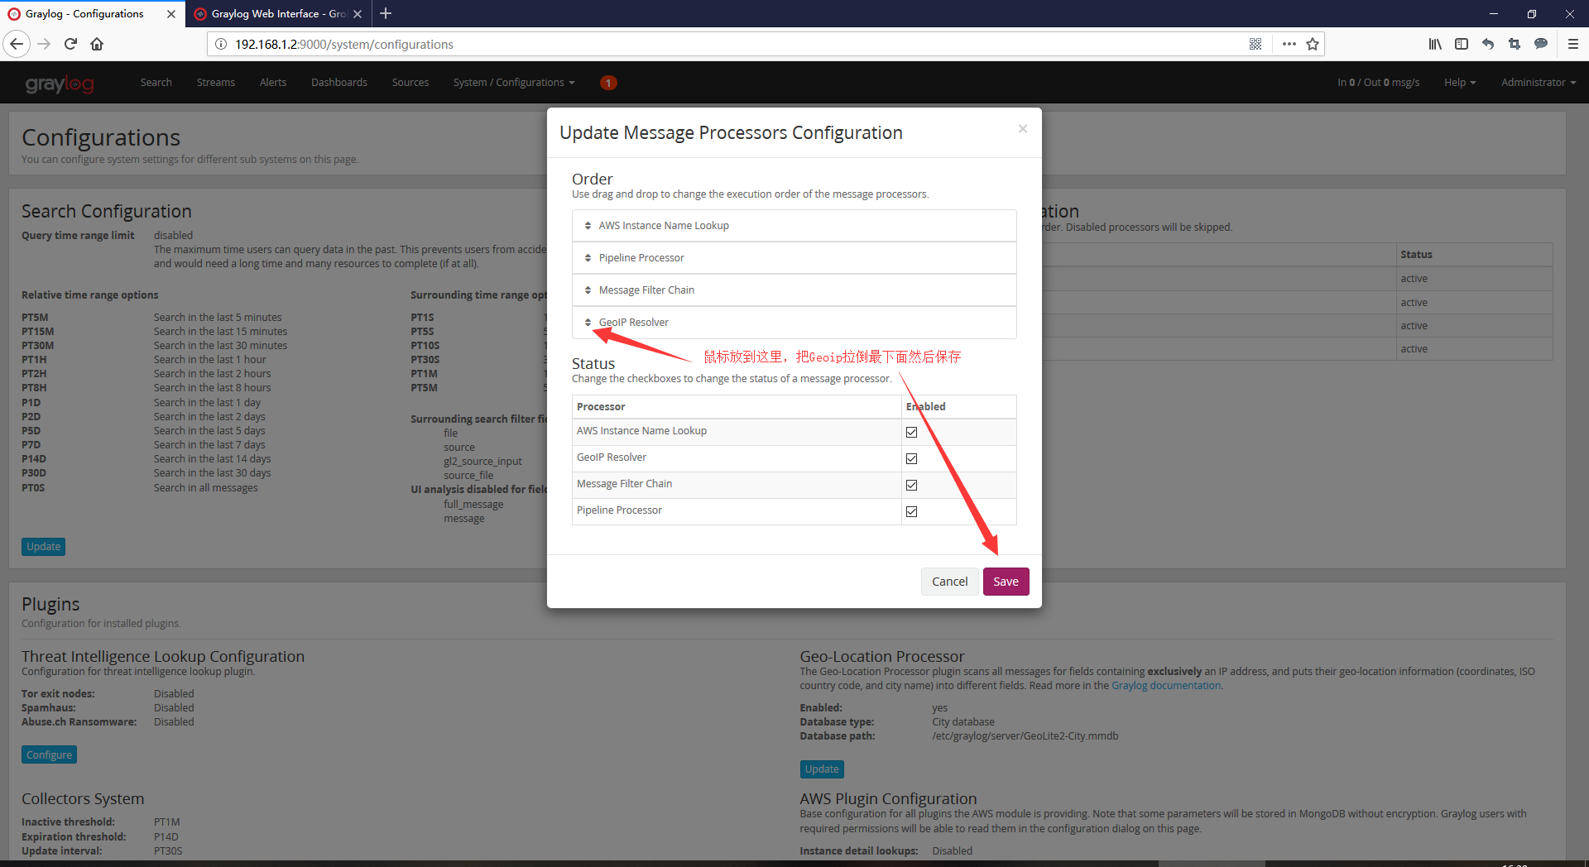Click the undo arrow toolbar icon

pos(1488,44)
